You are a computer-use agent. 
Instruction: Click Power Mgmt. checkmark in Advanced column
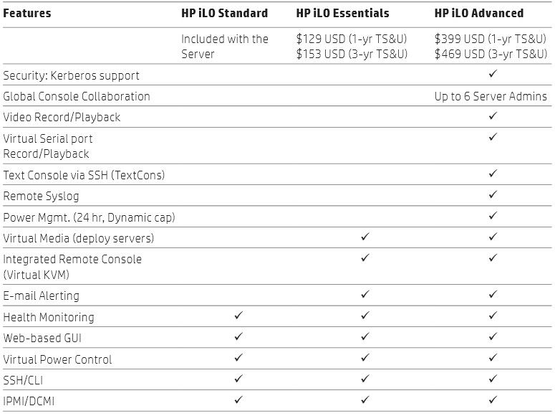point(493,216)
